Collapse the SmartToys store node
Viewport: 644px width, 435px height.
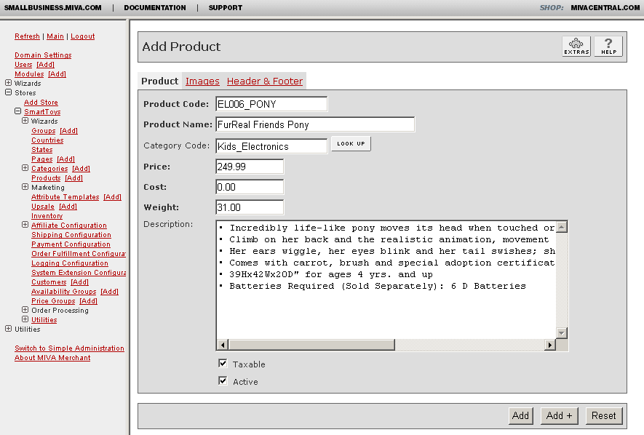pos(17,111)
